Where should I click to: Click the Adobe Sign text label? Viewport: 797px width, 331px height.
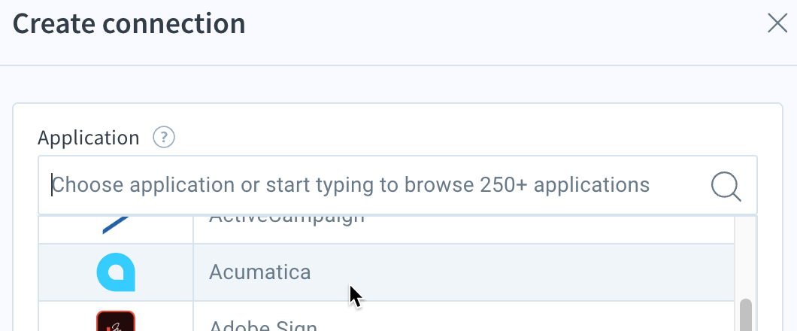pyautogui.click(x=263, y=325)
